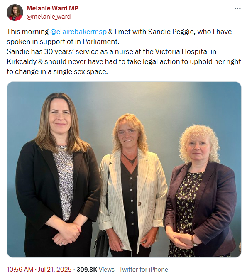Click the black handbag in the photo
Image resolution: width=247 pixels, height=277 pixels.
[x=101, y=244]
